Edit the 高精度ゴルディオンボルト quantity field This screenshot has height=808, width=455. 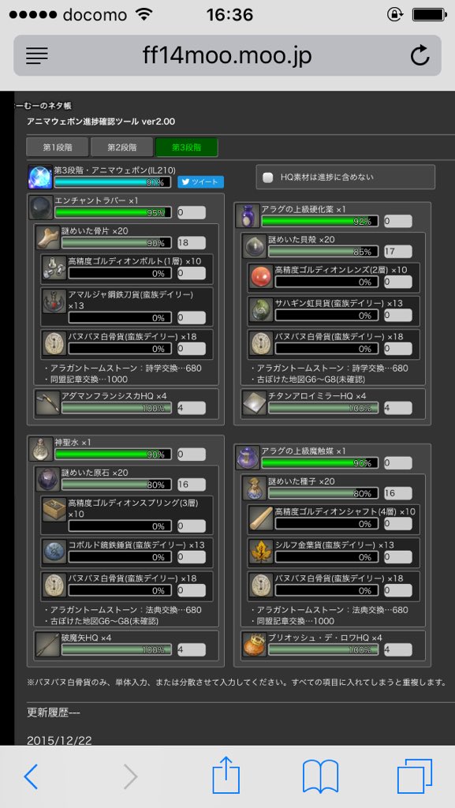192,273
